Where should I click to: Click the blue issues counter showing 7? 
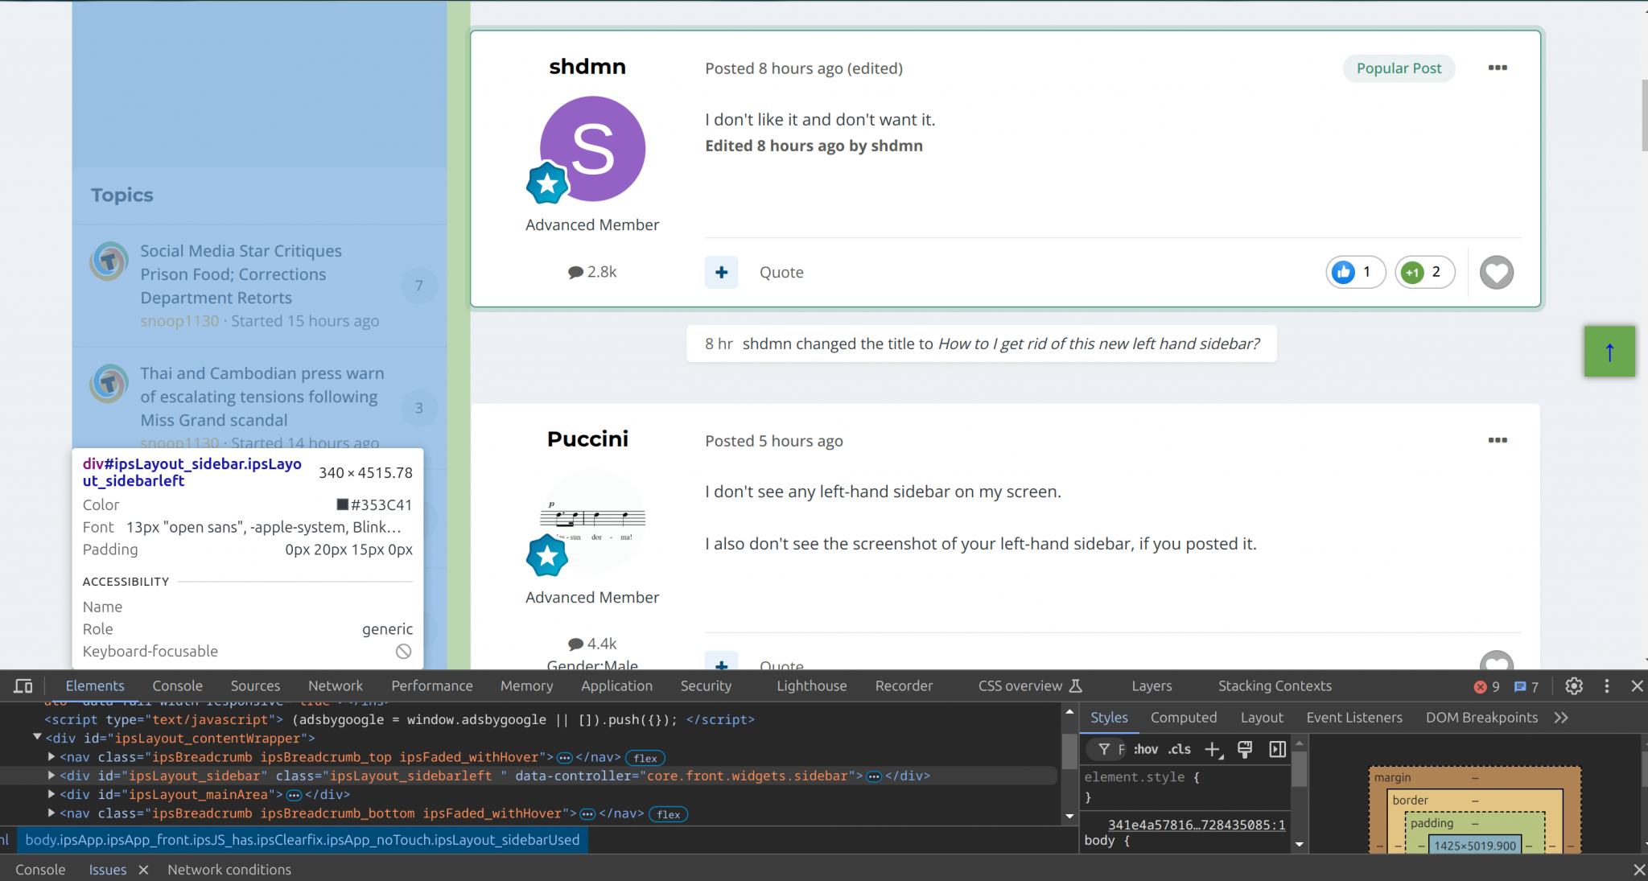tap(1526, 686)
